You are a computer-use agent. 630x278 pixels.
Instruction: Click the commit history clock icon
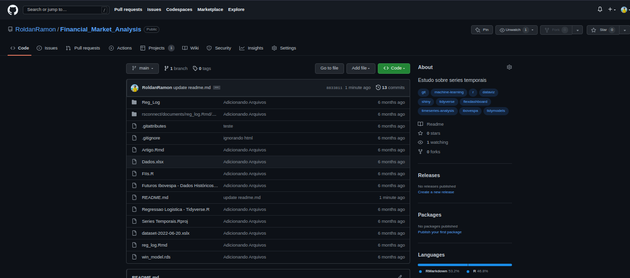378,88
